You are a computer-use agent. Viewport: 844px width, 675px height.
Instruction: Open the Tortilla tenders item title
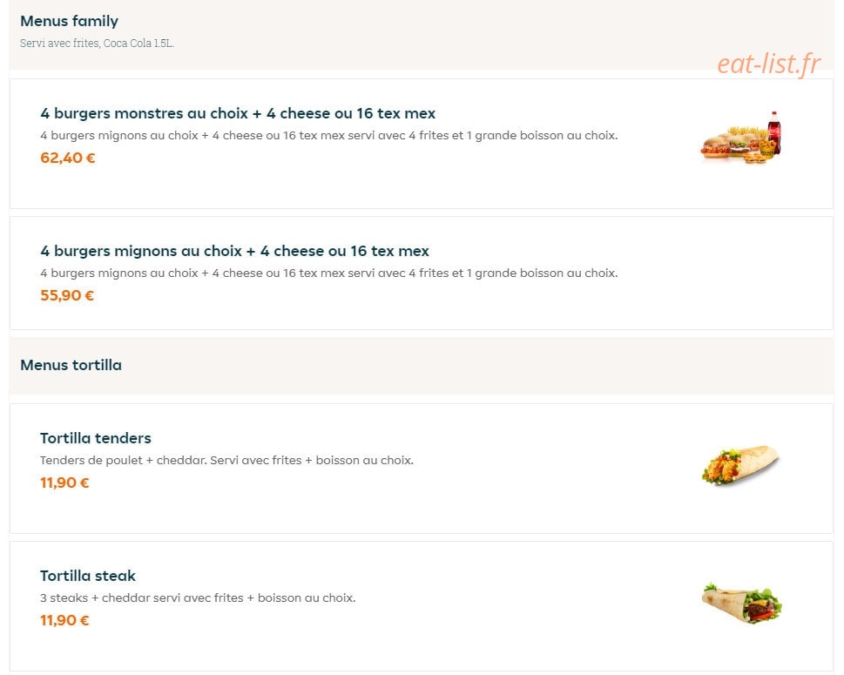point(95,438)
